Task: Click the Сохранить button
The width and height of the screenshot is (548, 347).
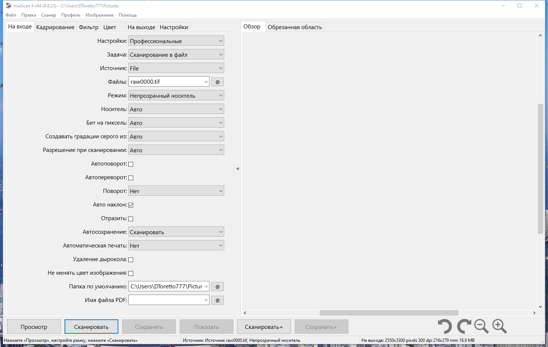Action: coord(149,327)
